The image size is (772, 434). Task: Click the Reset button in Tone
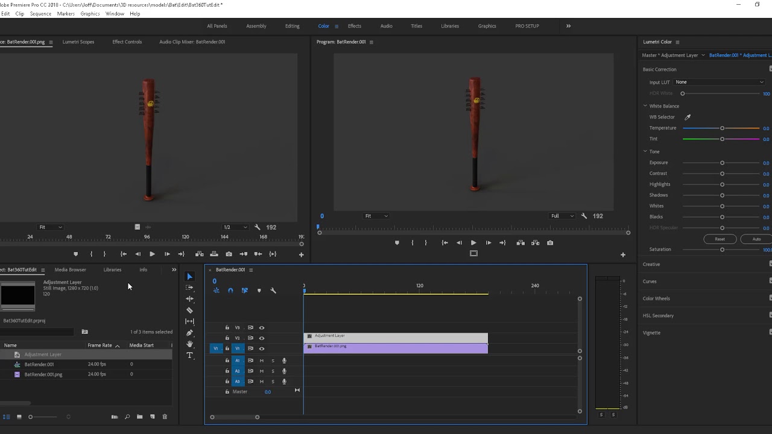point(720,239)
